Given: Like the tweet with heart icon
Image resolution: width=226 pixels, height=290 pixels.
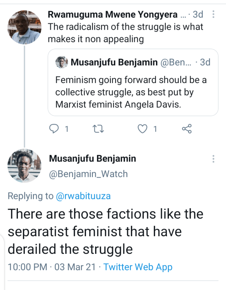Looking at the screenshot, I should coord(144,128).
